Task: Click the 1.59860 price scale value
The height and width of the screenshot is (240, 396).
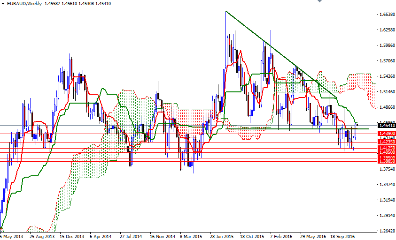Action: (x=388, y=45)
